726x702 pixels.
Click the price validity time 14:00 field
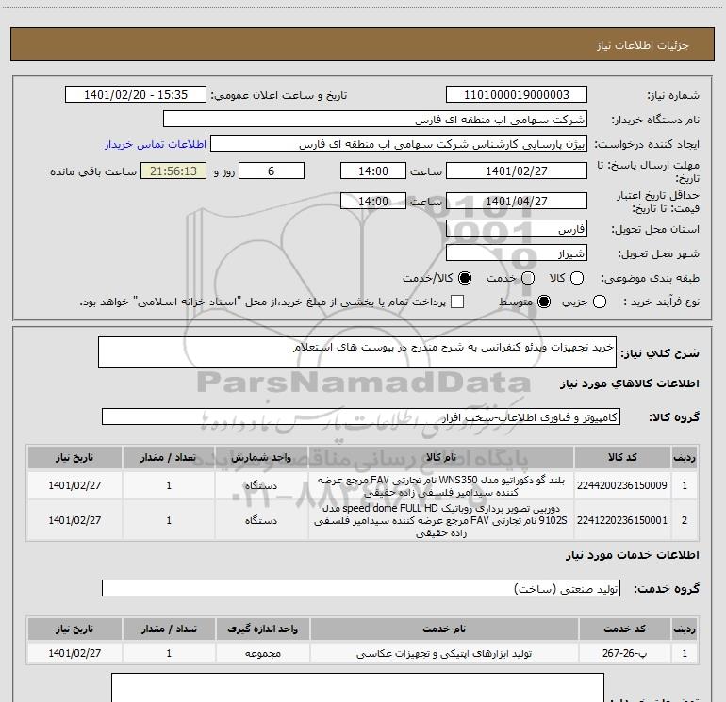coord(373,201)
